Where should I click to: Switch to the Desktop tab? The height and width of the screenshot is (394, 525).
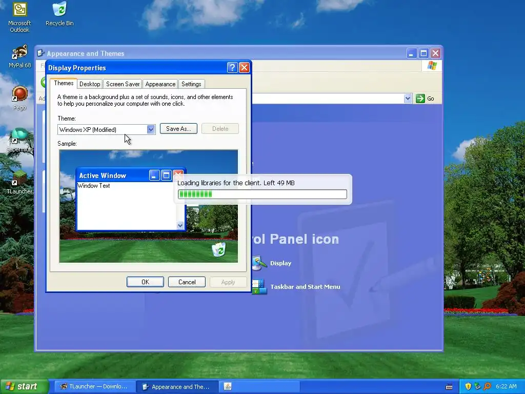90,84
